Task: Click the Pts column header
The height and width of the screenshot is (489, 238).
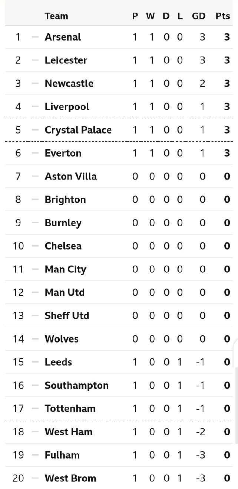Action: (223, 16)
